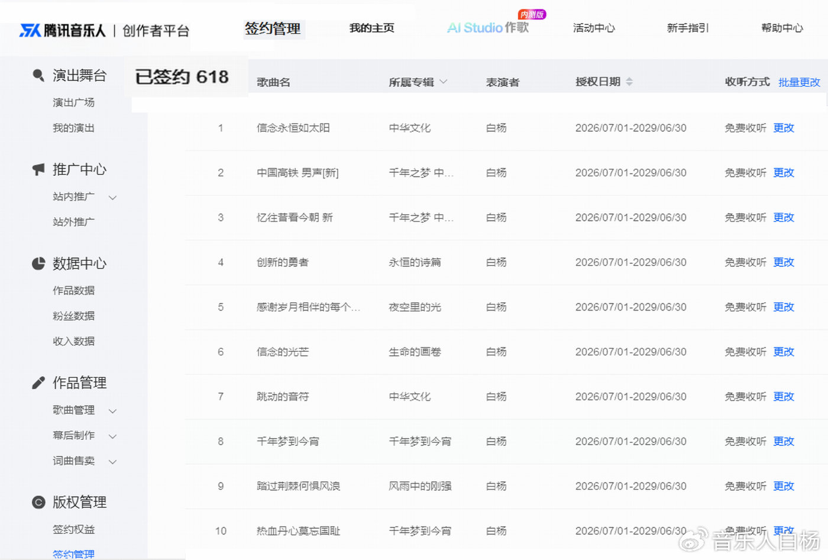Click the 收听方式 column header

click(748, 82)
